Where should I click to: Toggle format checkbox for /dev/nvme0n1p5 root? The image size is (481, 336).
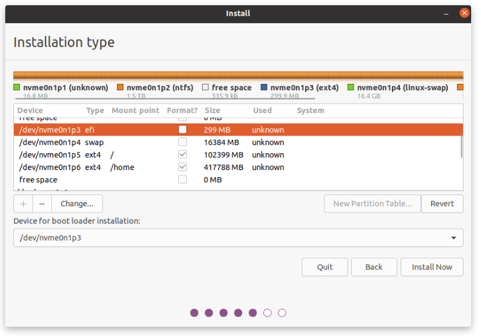[x=183, y=155]
